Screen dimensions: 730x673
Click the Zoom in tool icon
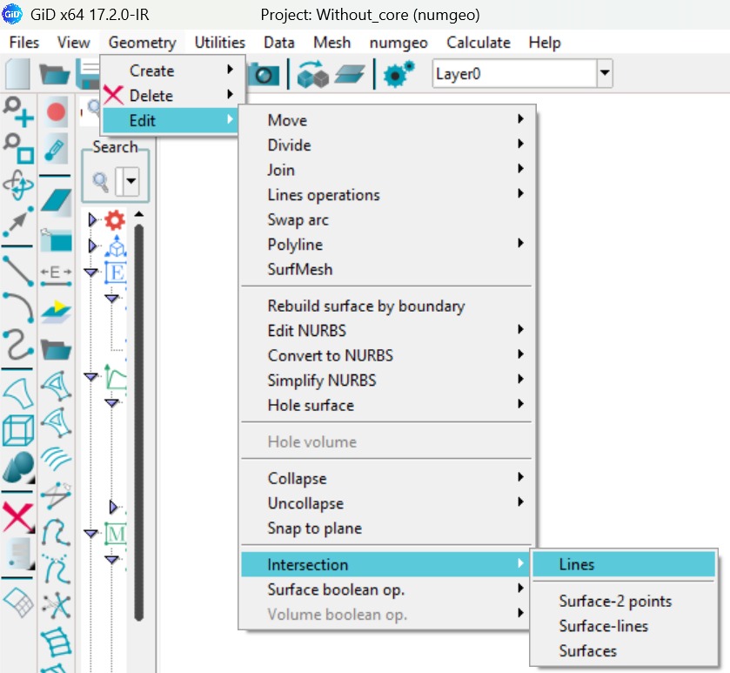click(x=17, y=113)
